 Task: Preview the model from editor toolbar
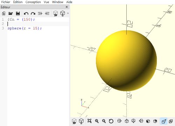click(x=55, y=14)
